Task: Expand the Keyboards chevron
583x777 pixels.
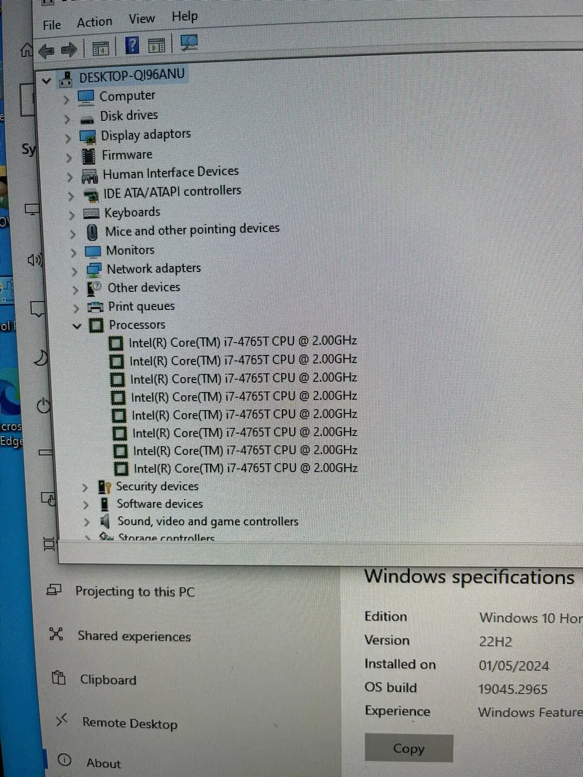Action: (73, 215)
